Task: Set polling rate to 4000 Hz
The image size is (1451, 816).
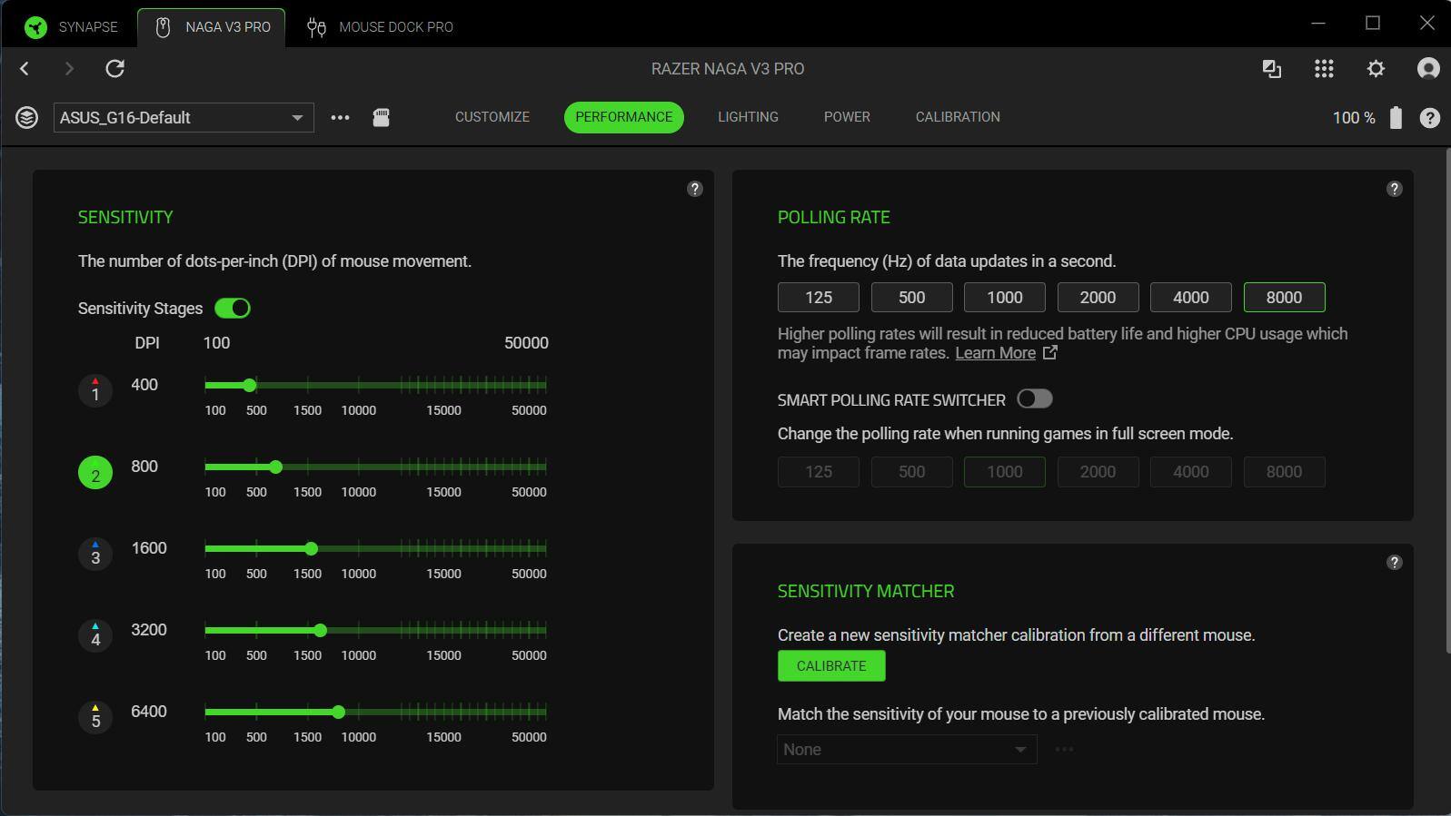Action: (x=1191, y=298)
